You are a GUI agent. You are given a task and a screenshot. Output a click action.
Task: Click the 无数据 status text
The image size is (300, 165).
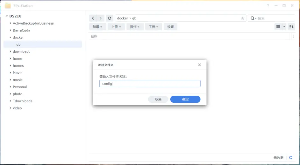pyautogui.click(x=278, y=158)
